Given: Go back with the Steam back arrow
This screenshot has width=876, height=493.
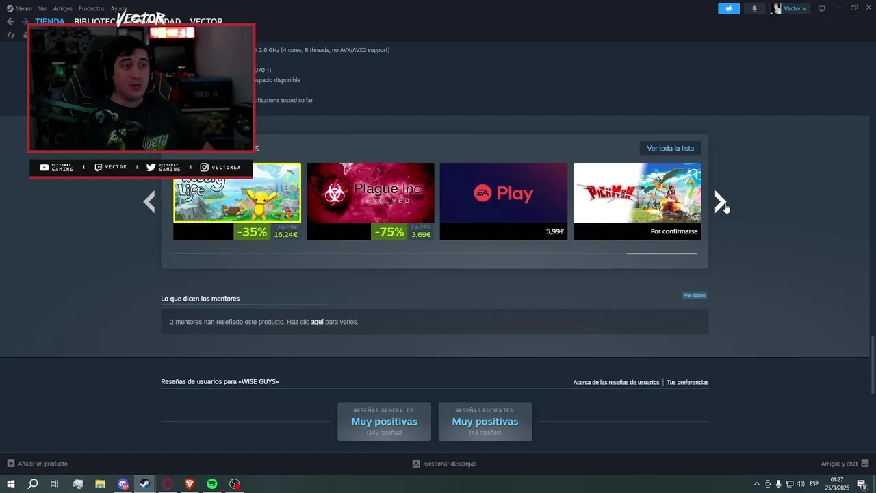Looking at the screenshot, I should point(10,21).
